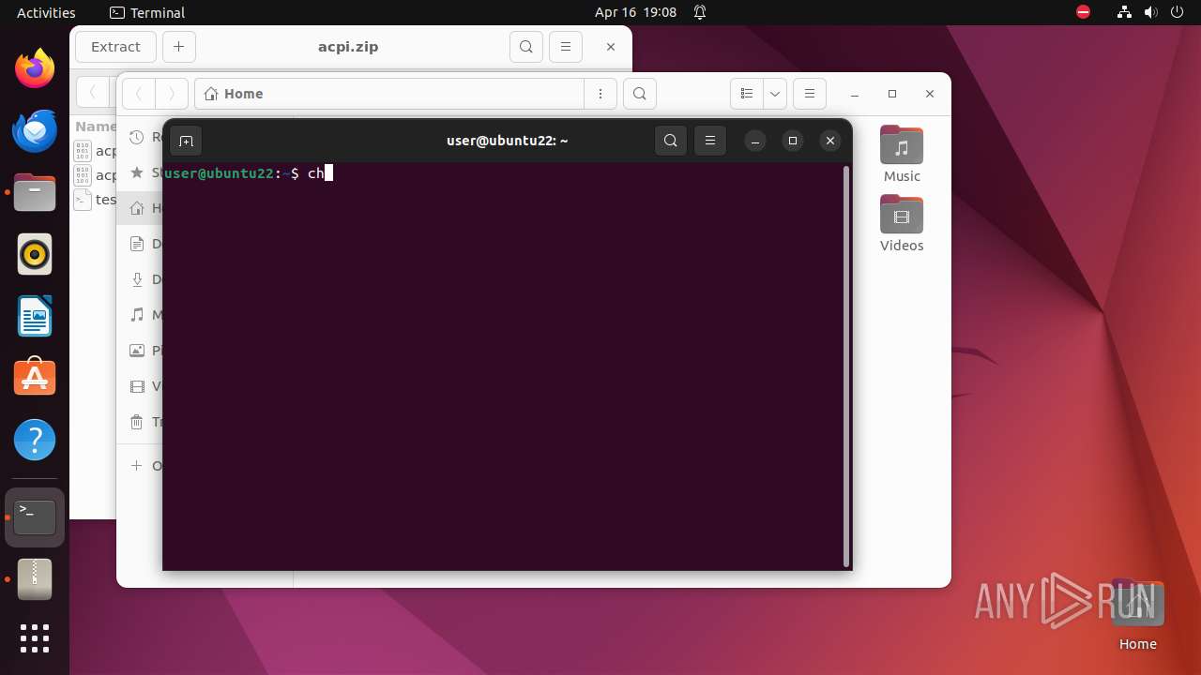Screen dimensions: 1201x675
Task: Open the Videos folder
Action: (902, 224)
